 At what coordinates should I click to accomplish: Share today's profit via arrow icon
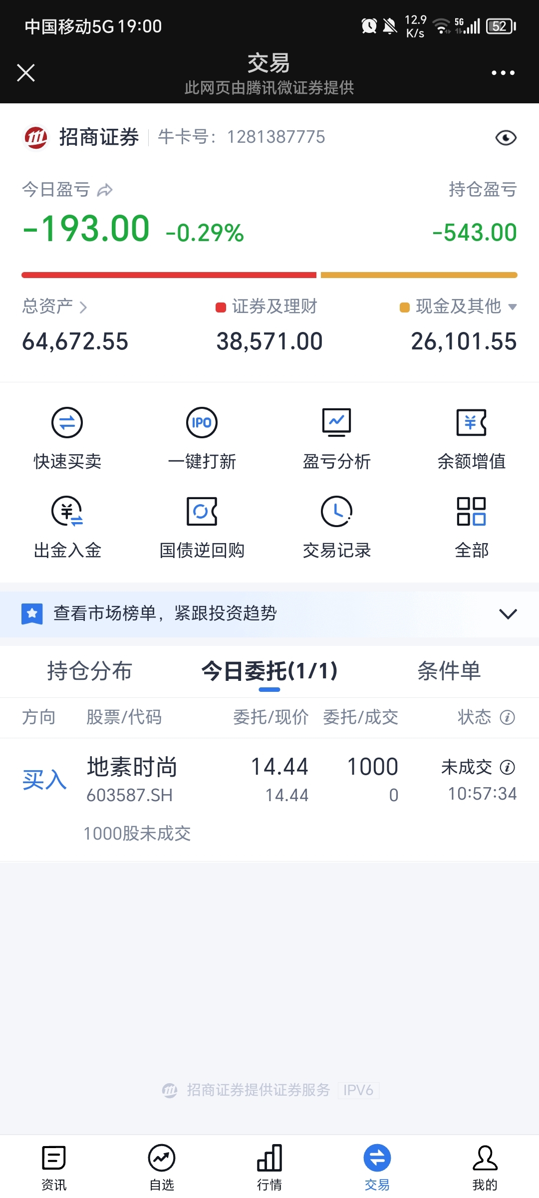click(105, 190)
